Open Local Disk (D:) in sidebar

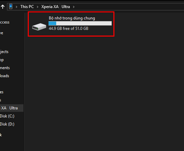[x=7, y=124]
